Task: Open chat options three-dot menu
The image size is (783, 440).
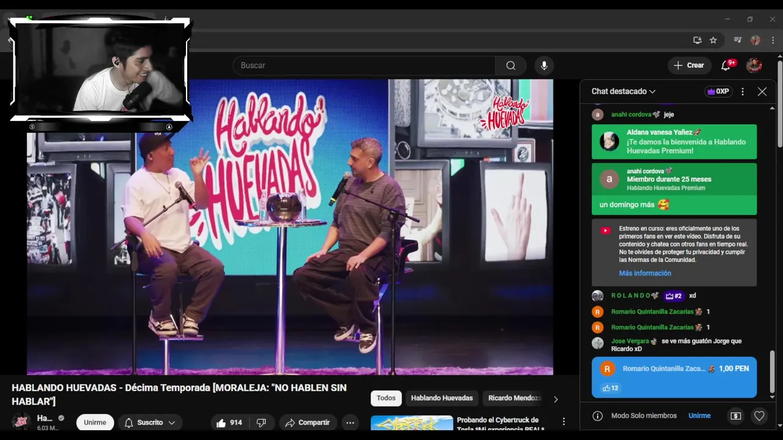Action: pos(743,92)
